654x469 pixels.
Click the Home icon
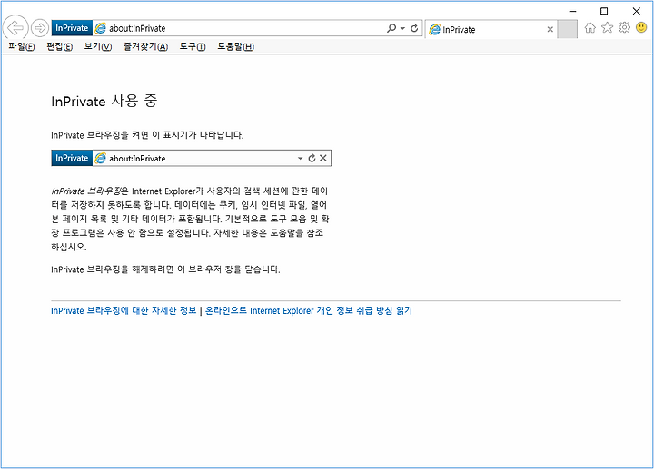pos(590,27)
